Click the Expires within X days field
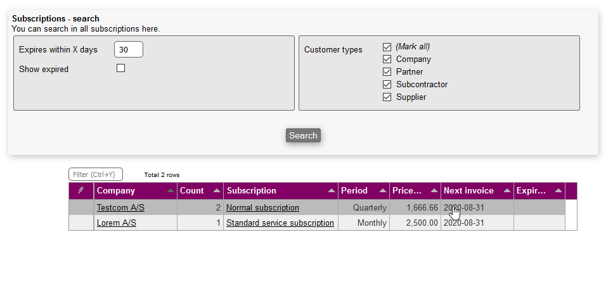The width and height of the screenshot is (613, 306). click(x=129, y=49)
